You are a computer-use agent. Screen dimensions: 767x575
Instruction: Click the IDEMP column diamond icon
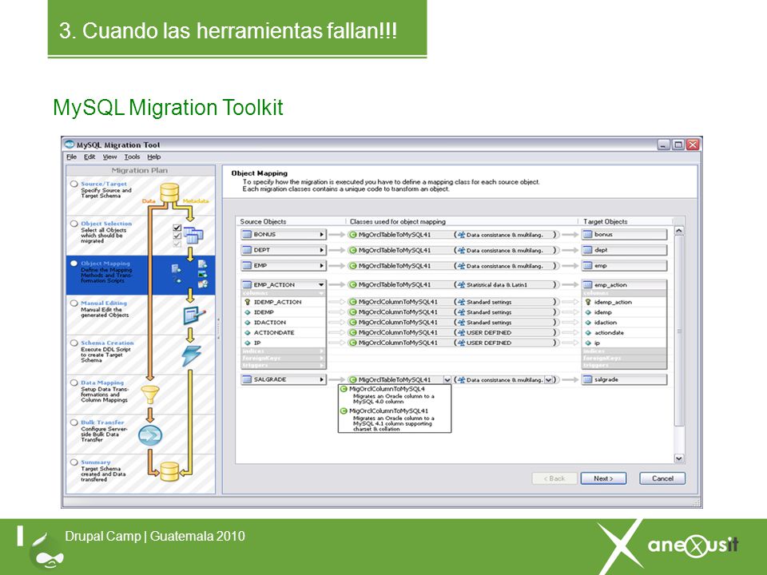tap(248, 312)
